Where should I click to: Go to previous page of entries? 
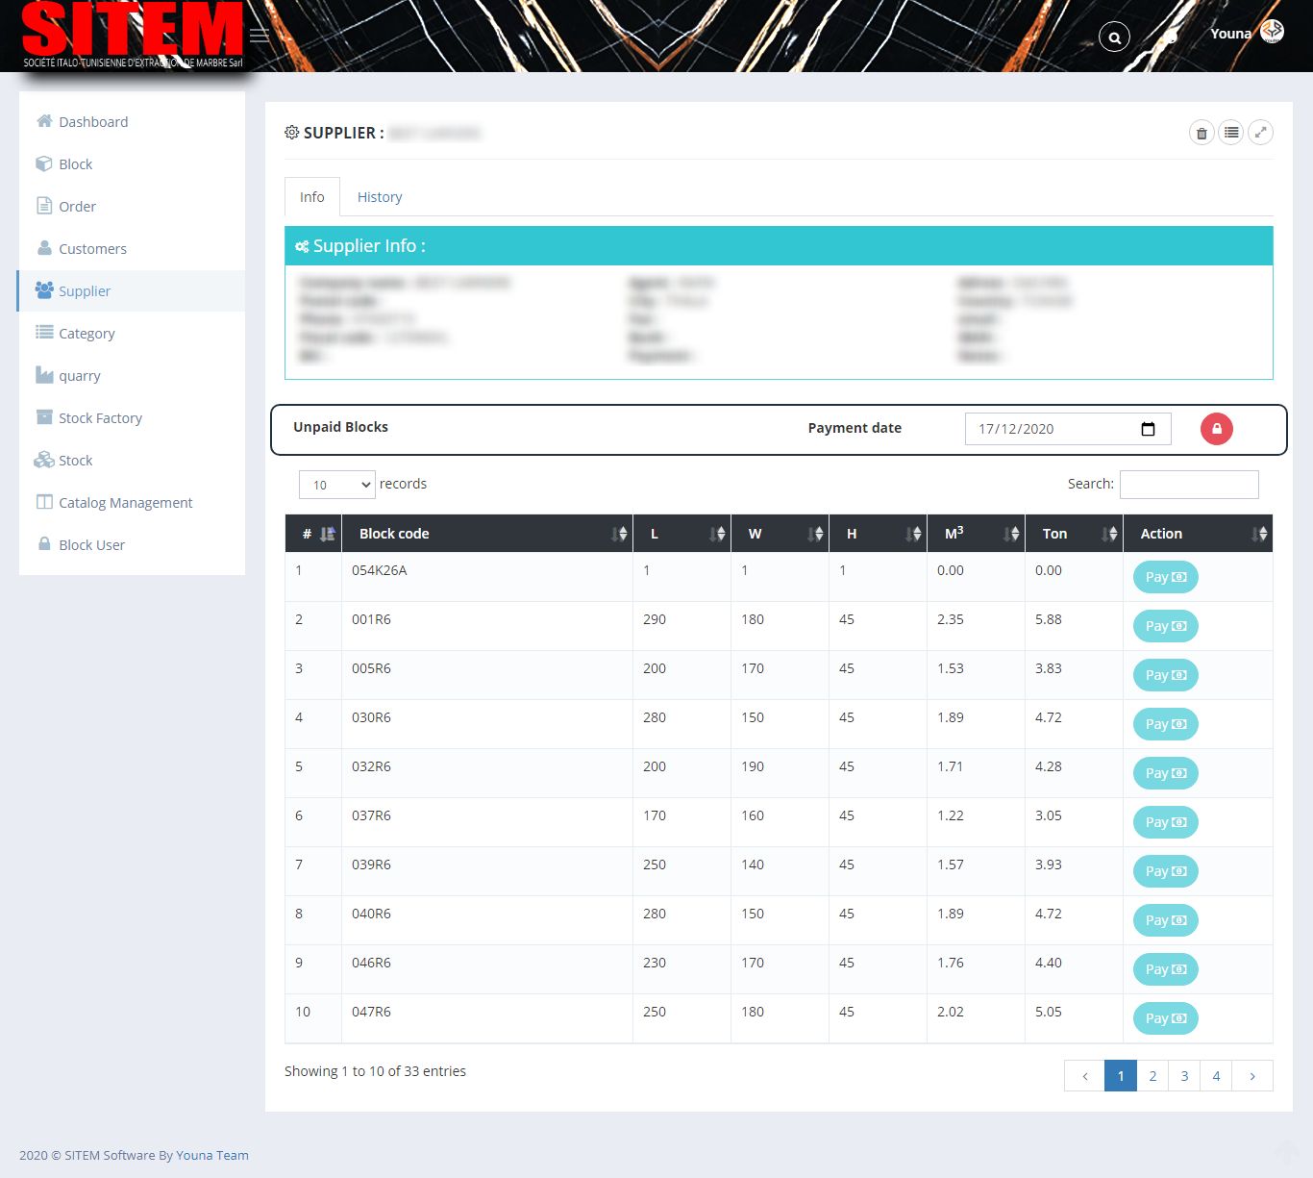tap(1085, 1076)
